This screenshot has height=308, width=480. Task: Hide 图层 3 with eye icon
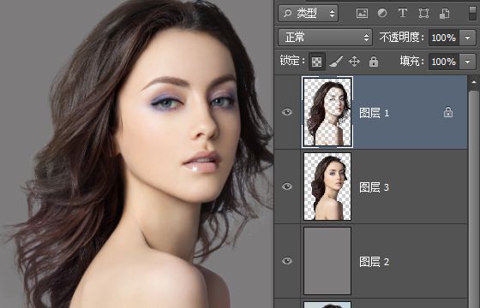pos(287,187)
